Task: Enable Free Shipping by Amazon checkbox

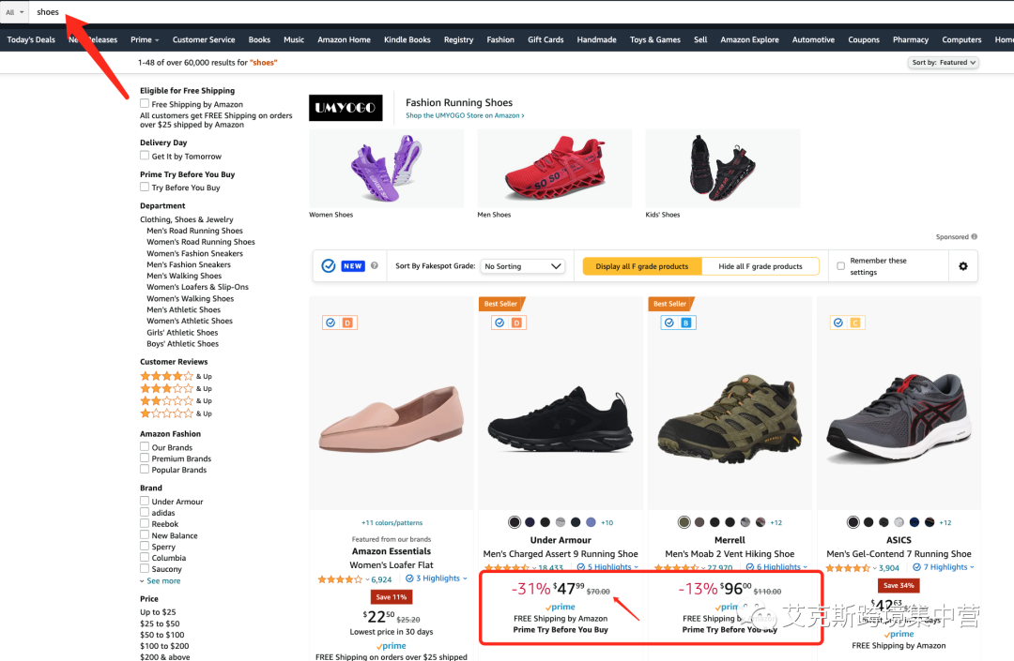Action: point(145,103)
